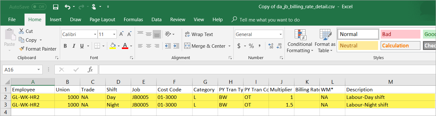Image resolution: width=436 pixels, height=116 pixels.
Task: Apply the Accounting dollar format
Action: pyautogui.click(x=239, y=46)
